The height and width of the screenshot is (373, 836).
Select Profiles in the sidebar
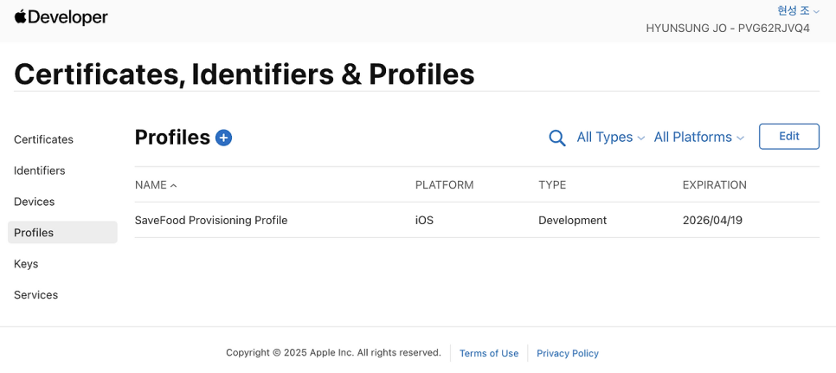35,233
